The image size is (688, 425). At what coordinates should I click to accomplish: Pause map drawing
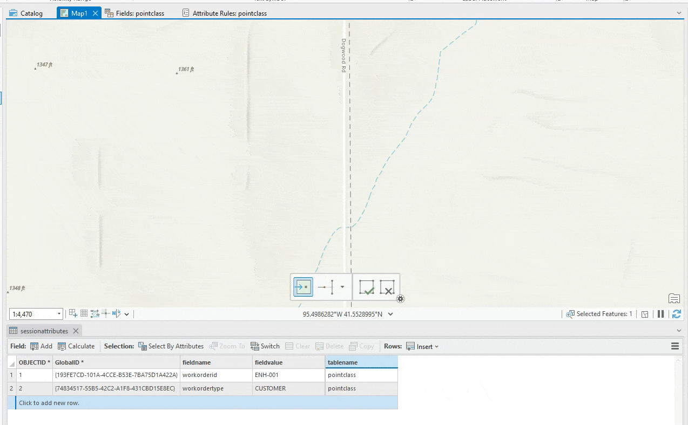(x=660, y=314)
